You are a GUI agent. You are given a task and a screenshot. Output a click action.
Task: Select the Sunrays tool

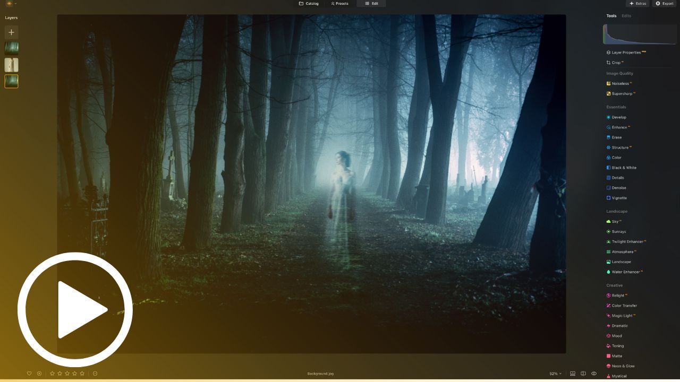coord(618,231)
